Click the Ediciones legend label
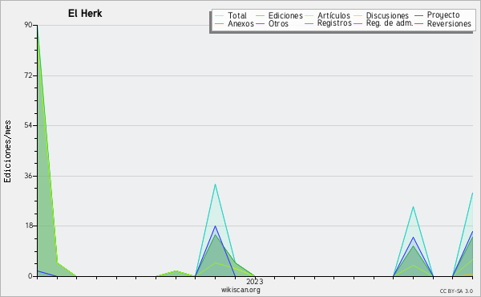This screenshot has height=297, width=481. (x=285, y=15)
